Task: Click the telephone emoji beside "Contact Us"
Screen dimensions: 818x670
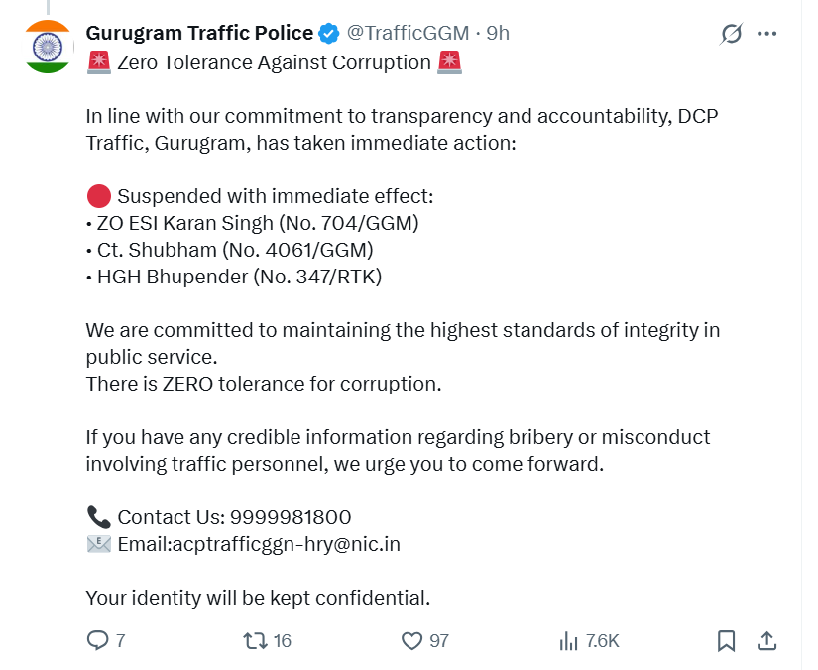Action: tap(98, 517)
